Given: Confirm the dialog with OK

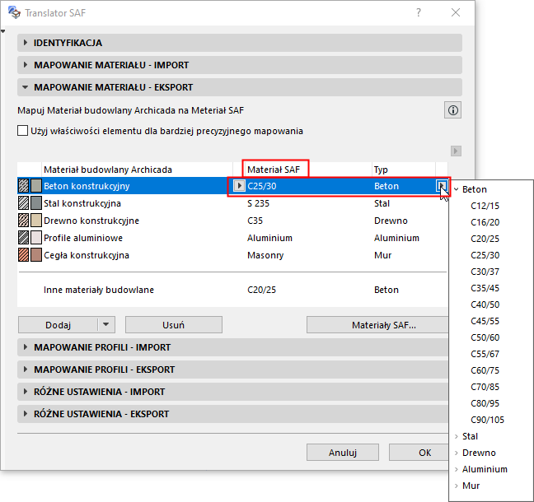Looking at the screenshot, I should coord(419,453).
